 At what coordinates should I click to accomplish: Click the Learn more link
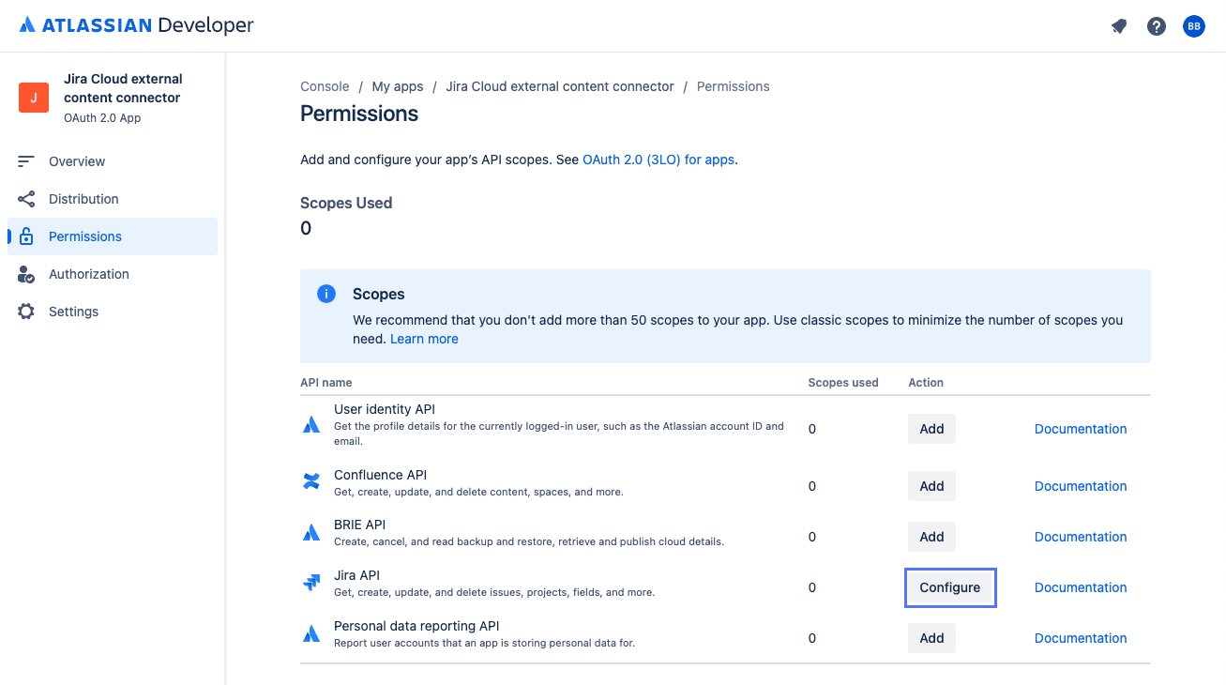[x=424, y=339]
